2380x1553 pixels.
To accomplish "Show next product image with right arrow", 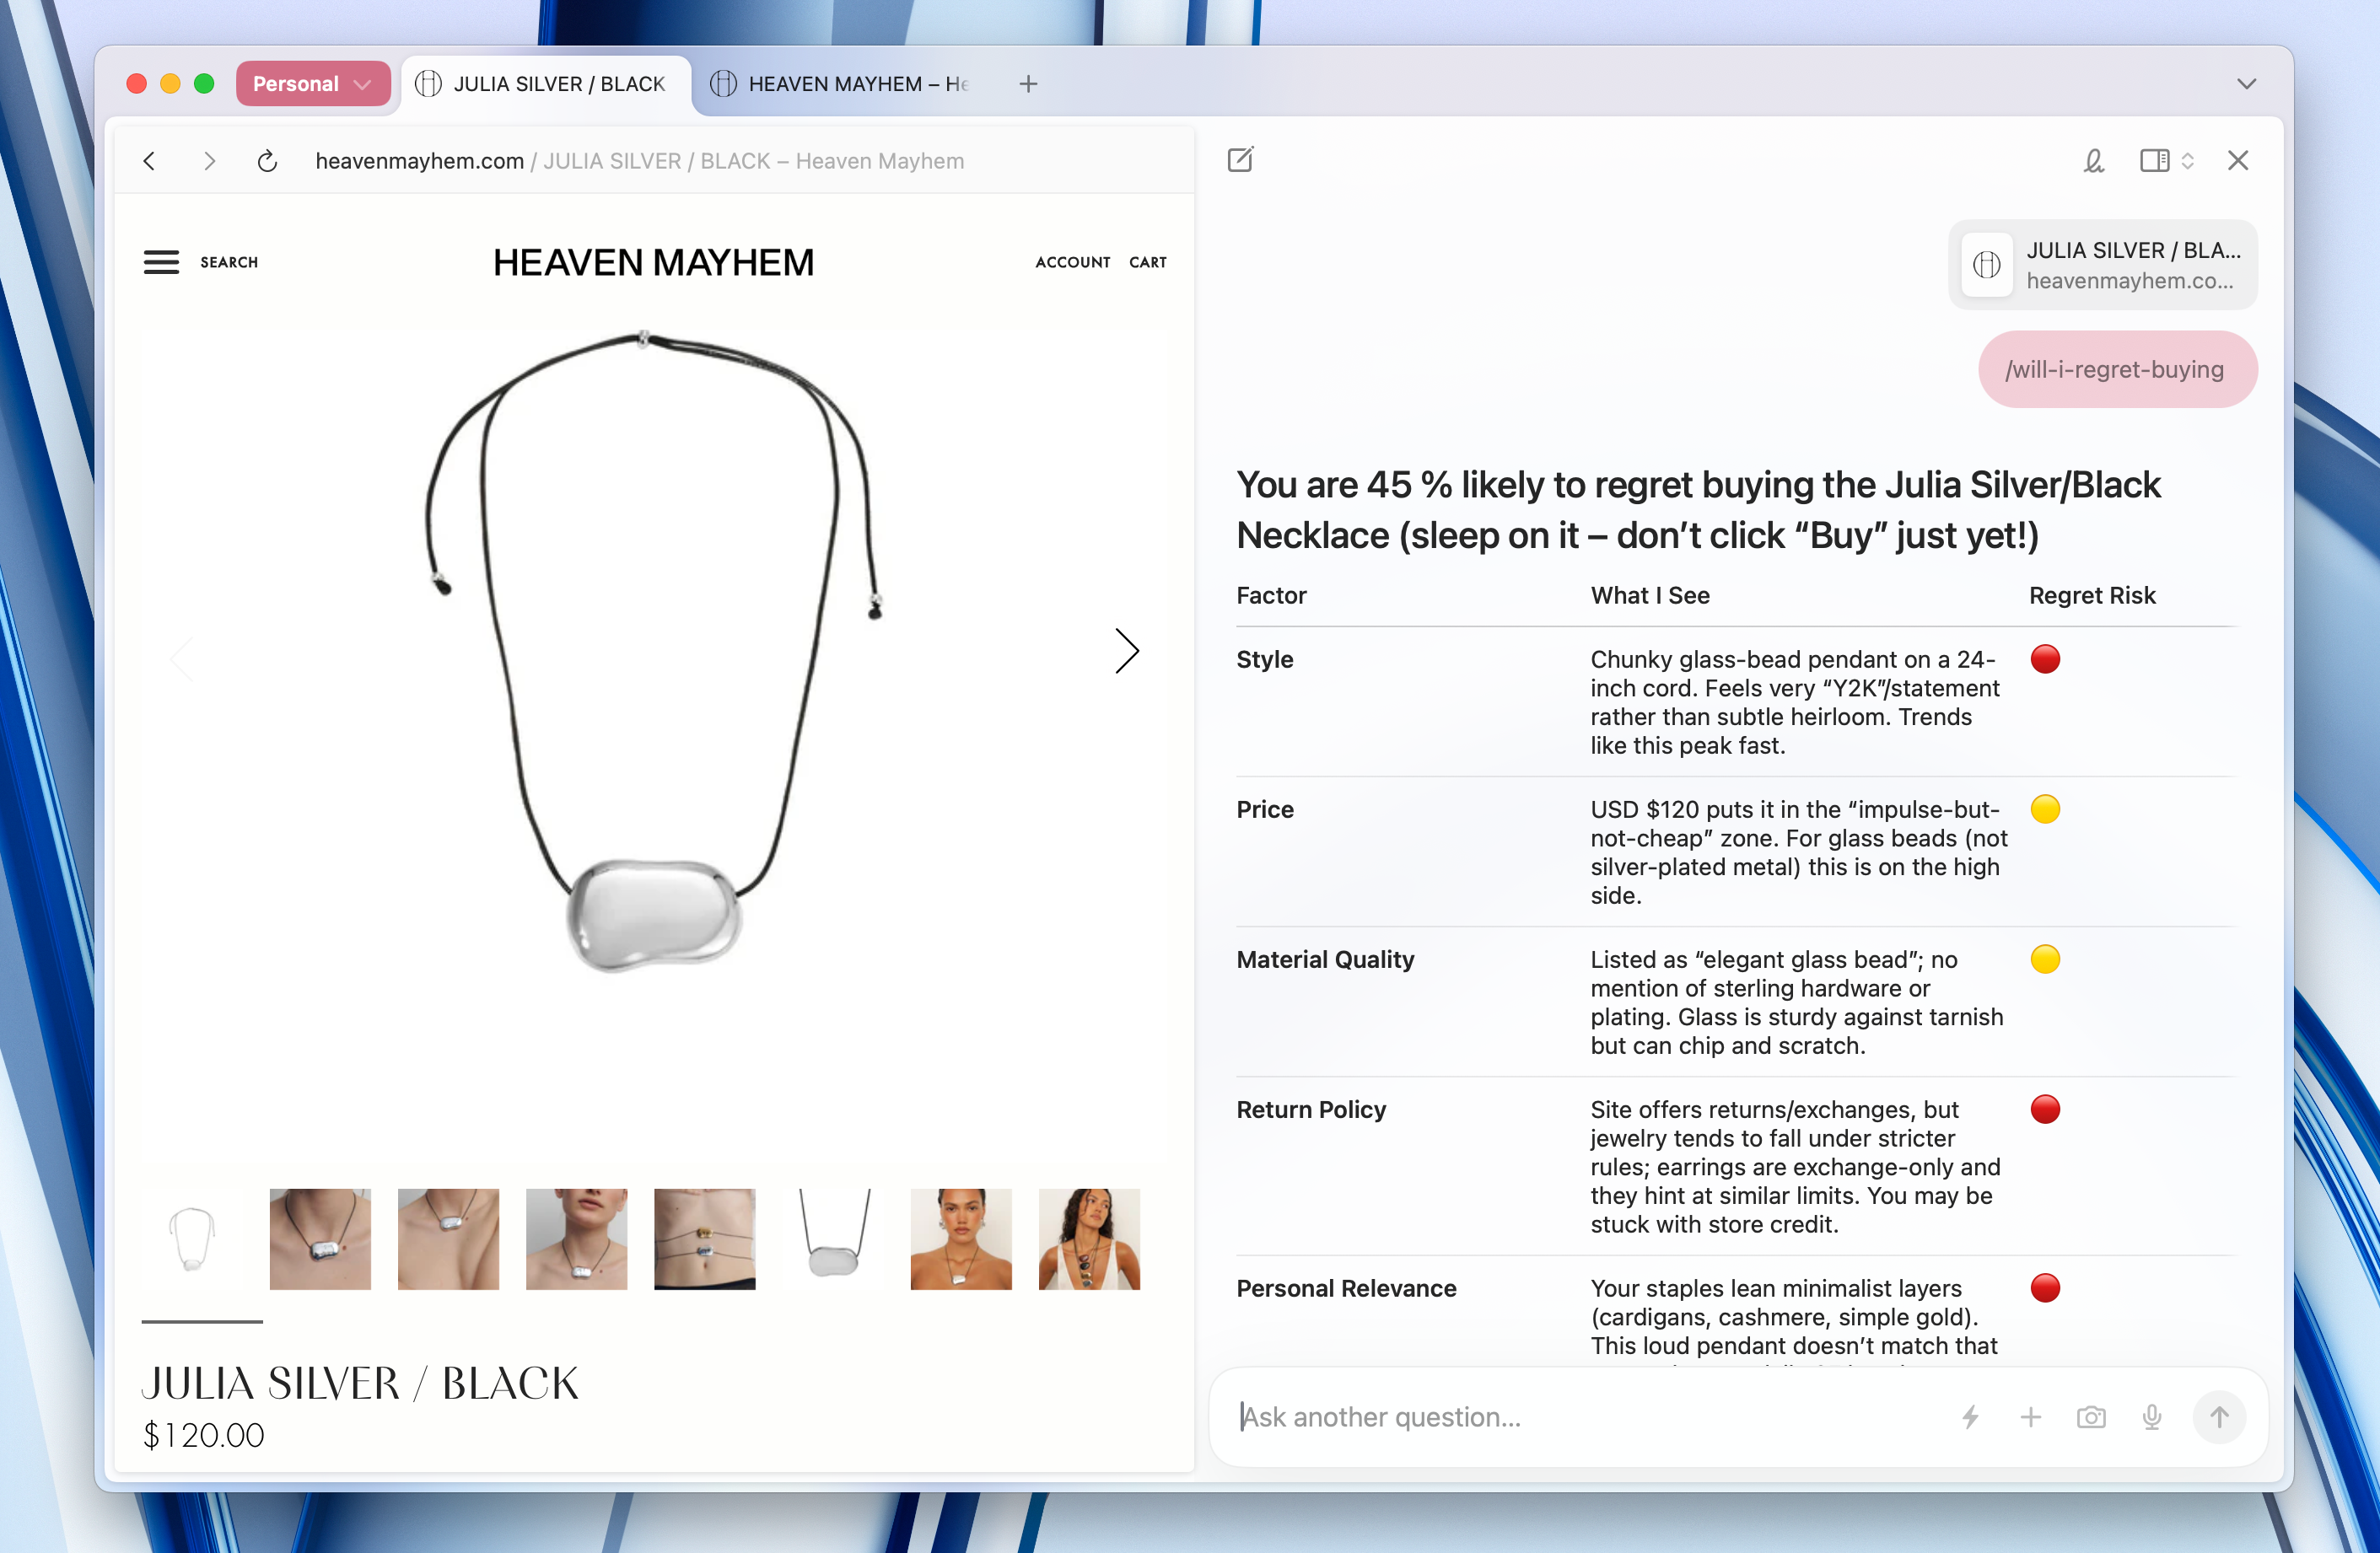I will click(1127, 651).
